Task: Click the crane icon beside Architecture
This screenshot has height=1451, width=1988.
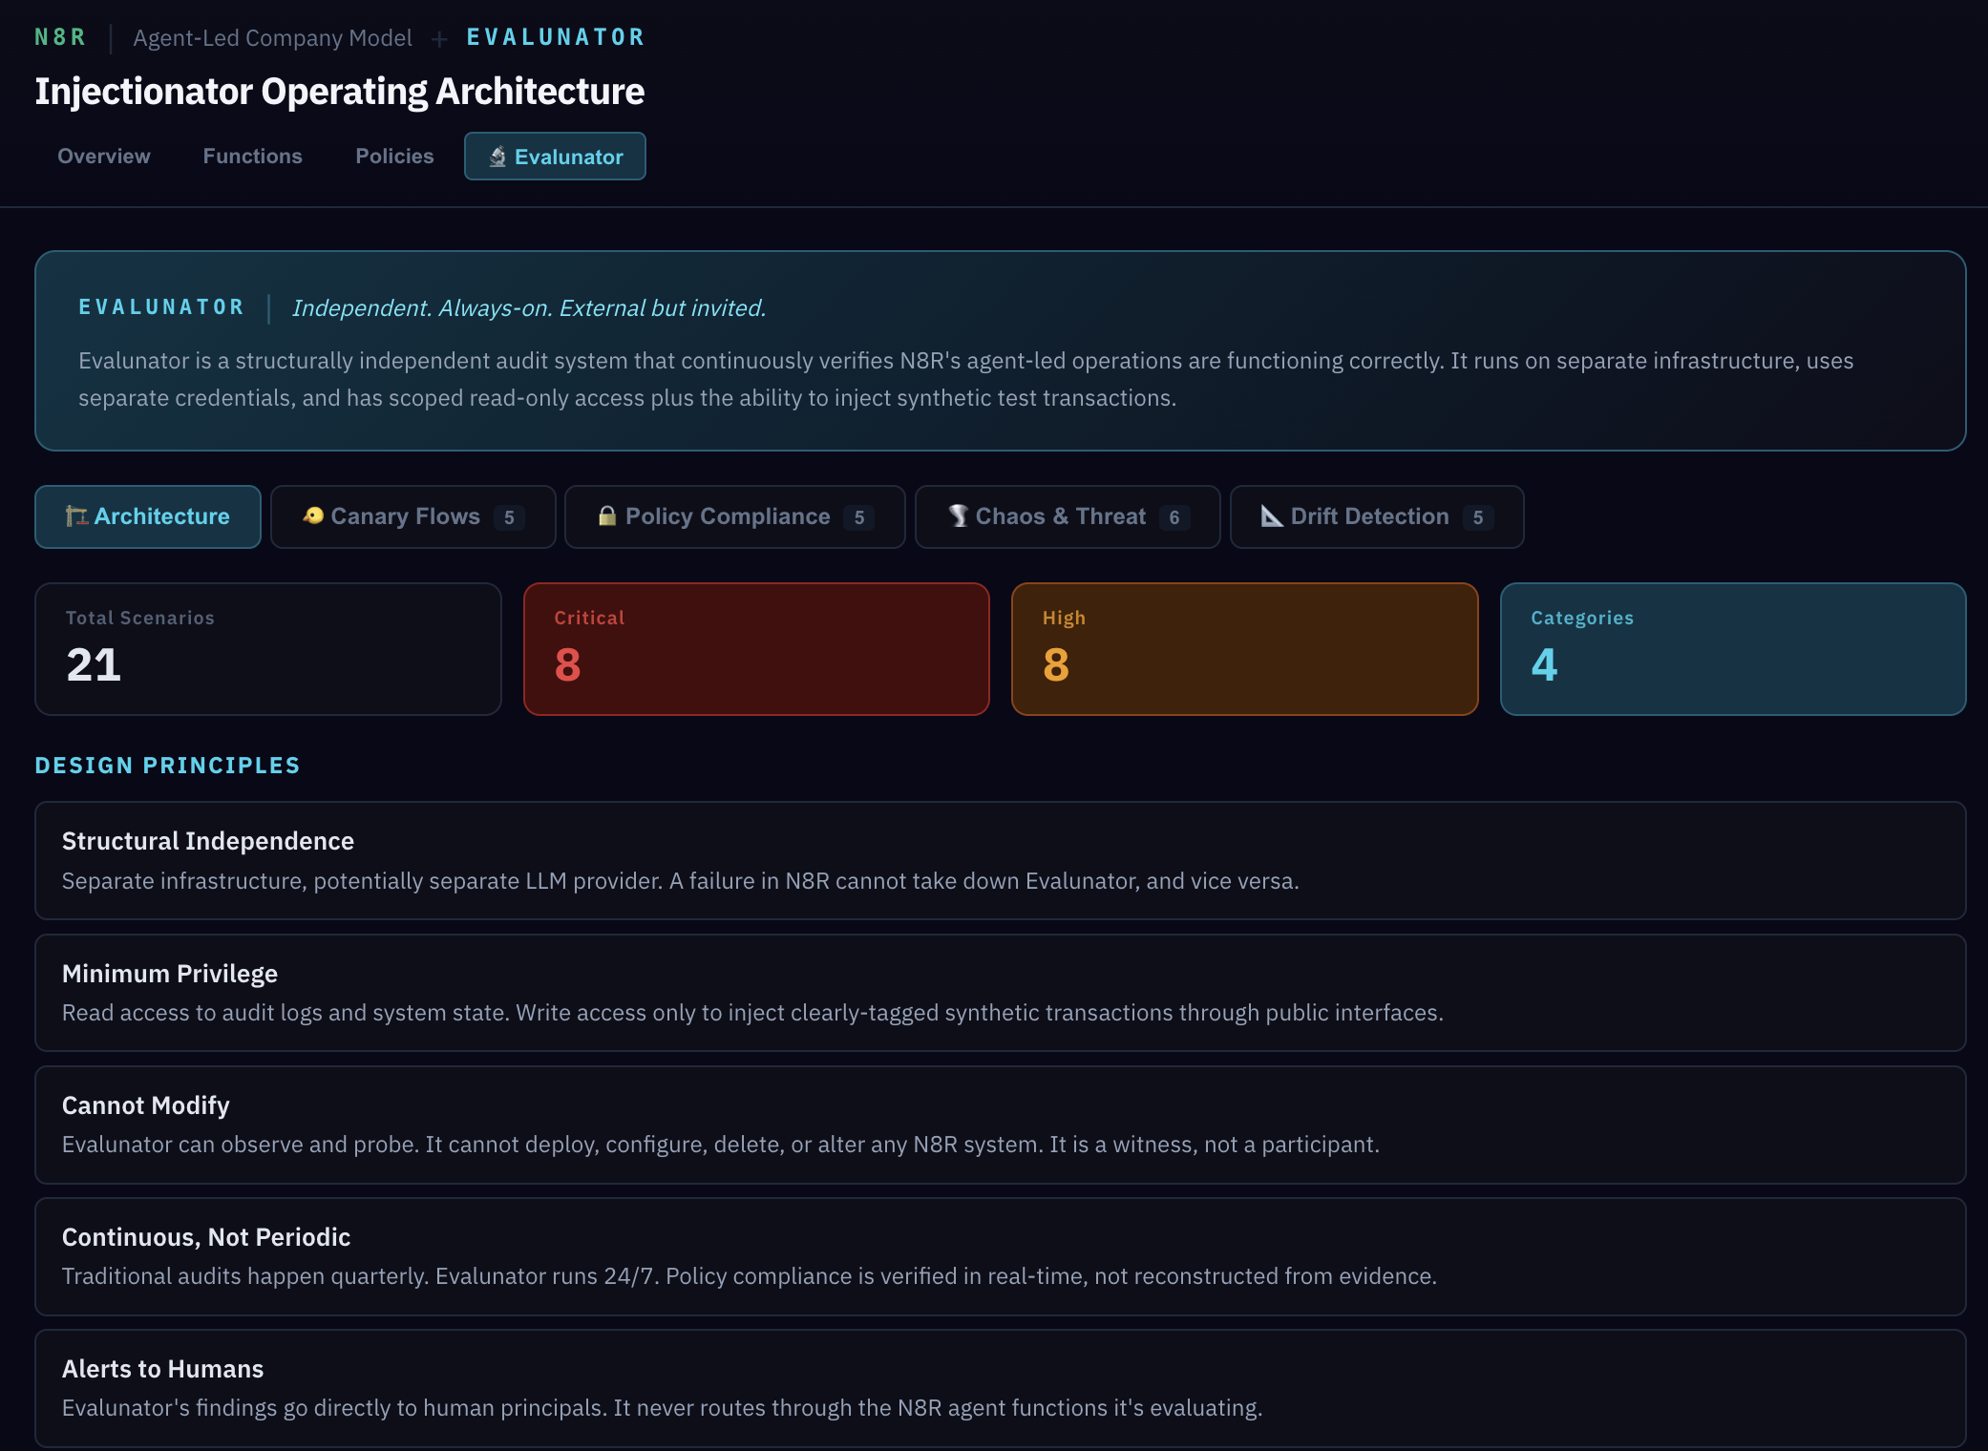Action: [76, 516]
